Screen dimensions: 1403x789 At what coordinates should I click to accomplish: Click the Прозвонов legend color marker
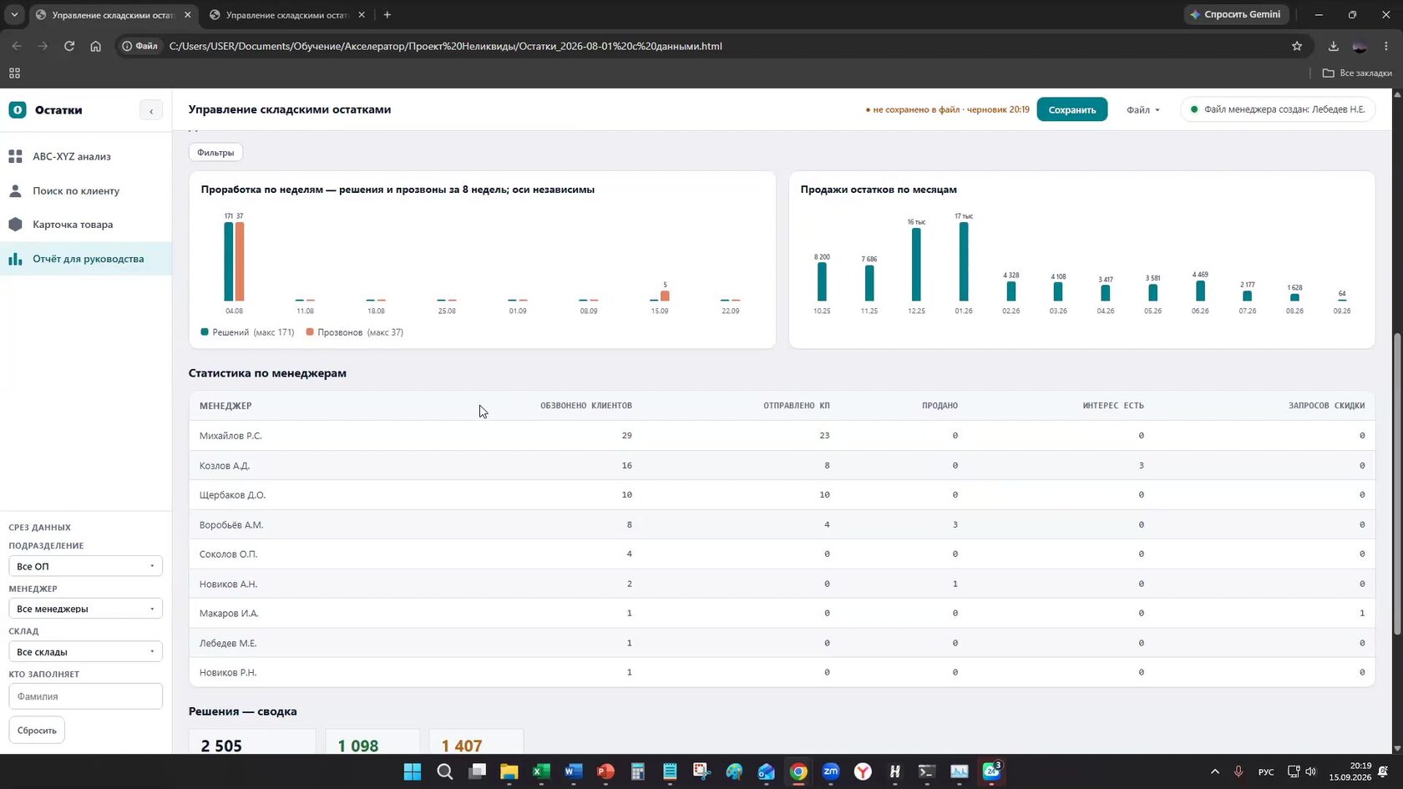click(x=310, y=332)
